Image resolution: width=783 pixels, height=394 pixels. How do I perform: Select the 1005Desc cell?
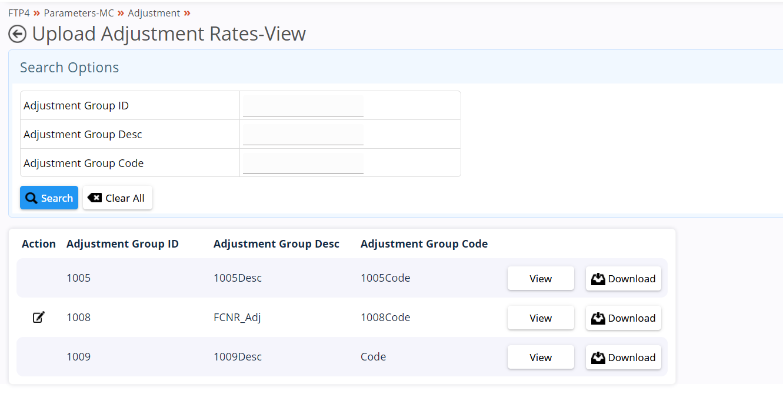coord(238,278)
